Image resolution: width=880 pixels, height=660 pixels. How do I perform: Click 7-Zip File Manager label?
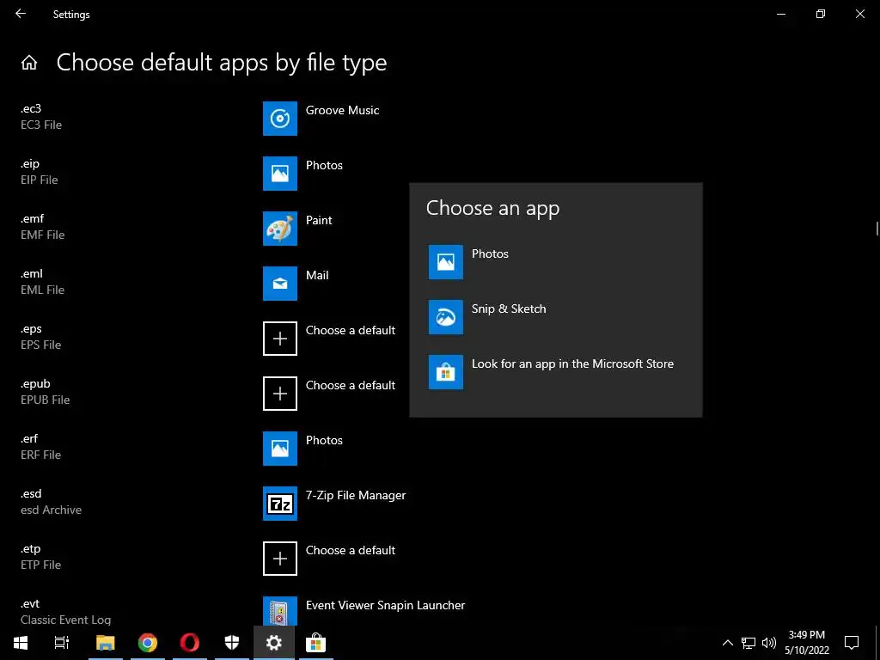coord(356,495)
